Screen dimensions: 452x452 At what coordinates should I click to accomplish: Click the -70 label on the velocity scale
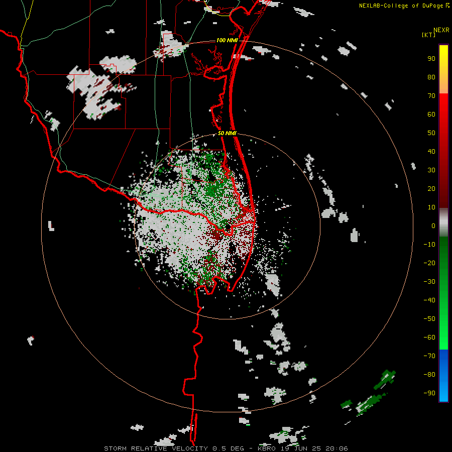429,356
